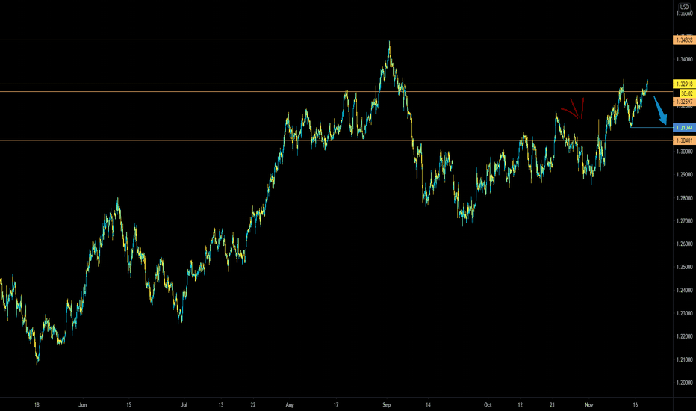Screen dimensions: 696x411
Task: Click the 22 date label on time axis
Action: tap(253, 405)
